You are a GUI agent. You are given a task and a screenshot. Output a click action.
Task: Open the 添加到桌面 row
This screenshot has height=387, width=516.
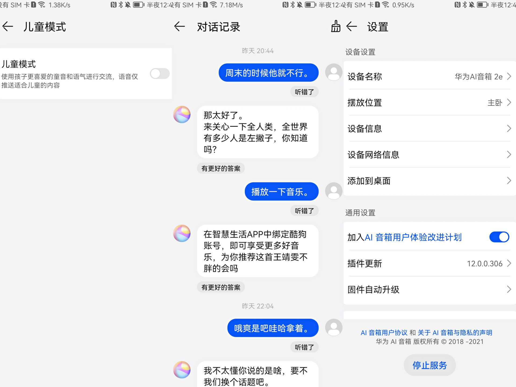point(429,181)
